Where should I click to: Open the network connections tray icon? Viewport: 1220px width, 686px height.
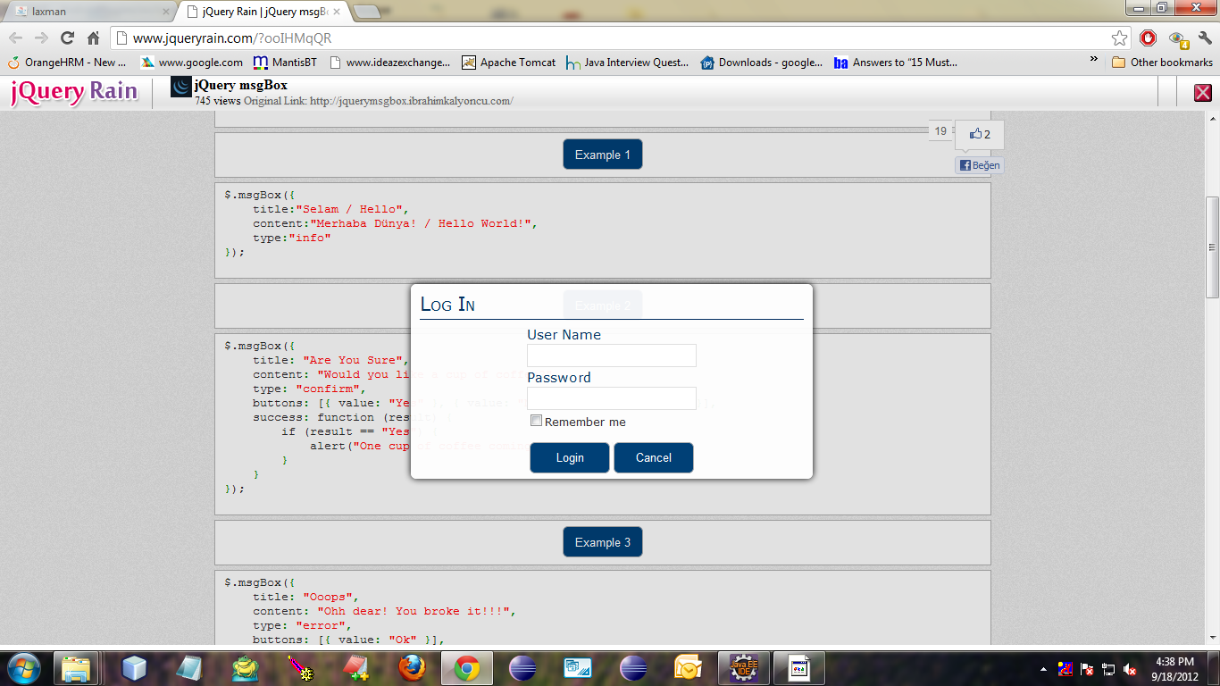(1107, 670)
